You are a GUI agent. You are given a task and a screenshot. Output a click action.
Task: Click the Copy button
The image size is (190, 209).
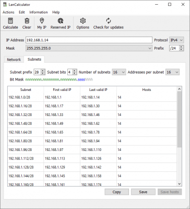tap(116, 192)
